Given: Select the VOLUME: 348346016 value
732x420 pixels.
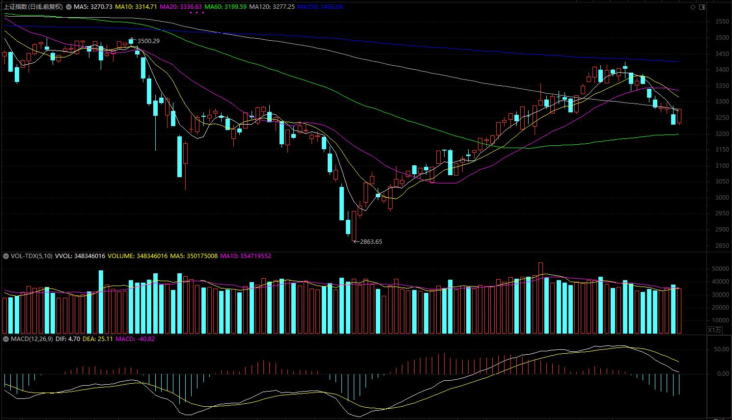Looking at the screenshot, I should 138,256.
